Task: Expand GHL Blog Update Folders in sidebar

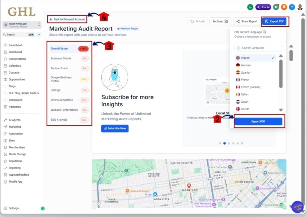Action: pyautogui.click(x=23, y=93)
